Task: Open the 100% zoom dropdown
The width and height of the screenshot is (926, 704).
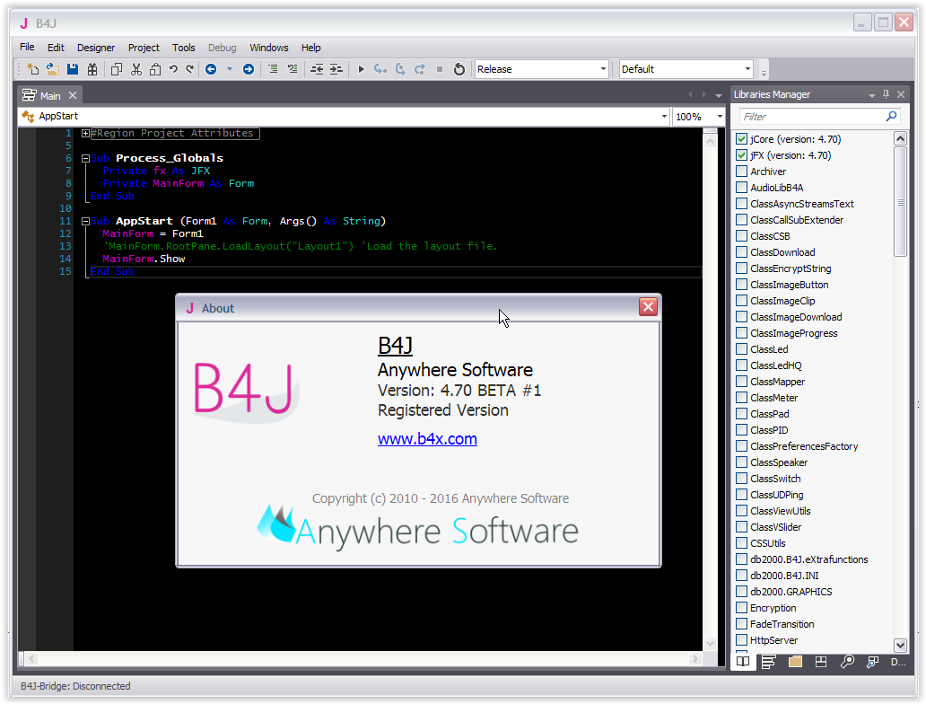Action: click(720, 117)
